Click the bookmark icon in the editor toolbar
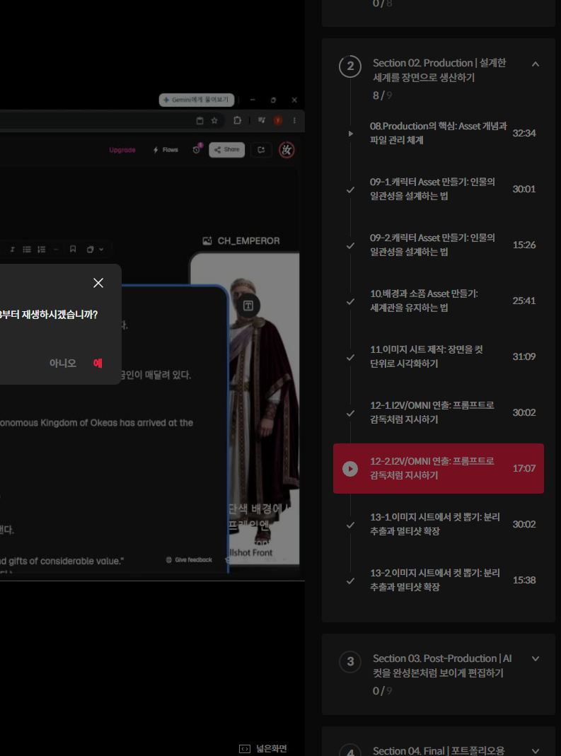This screenshot has width=561, height=756. tap(73, 249)
